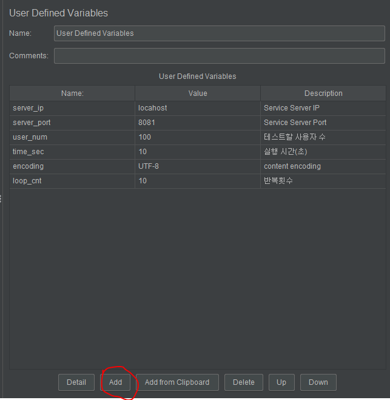Viewport: 390px width, 400px height.
Task: Focus the Comments input field
Action: click(219, 56)
